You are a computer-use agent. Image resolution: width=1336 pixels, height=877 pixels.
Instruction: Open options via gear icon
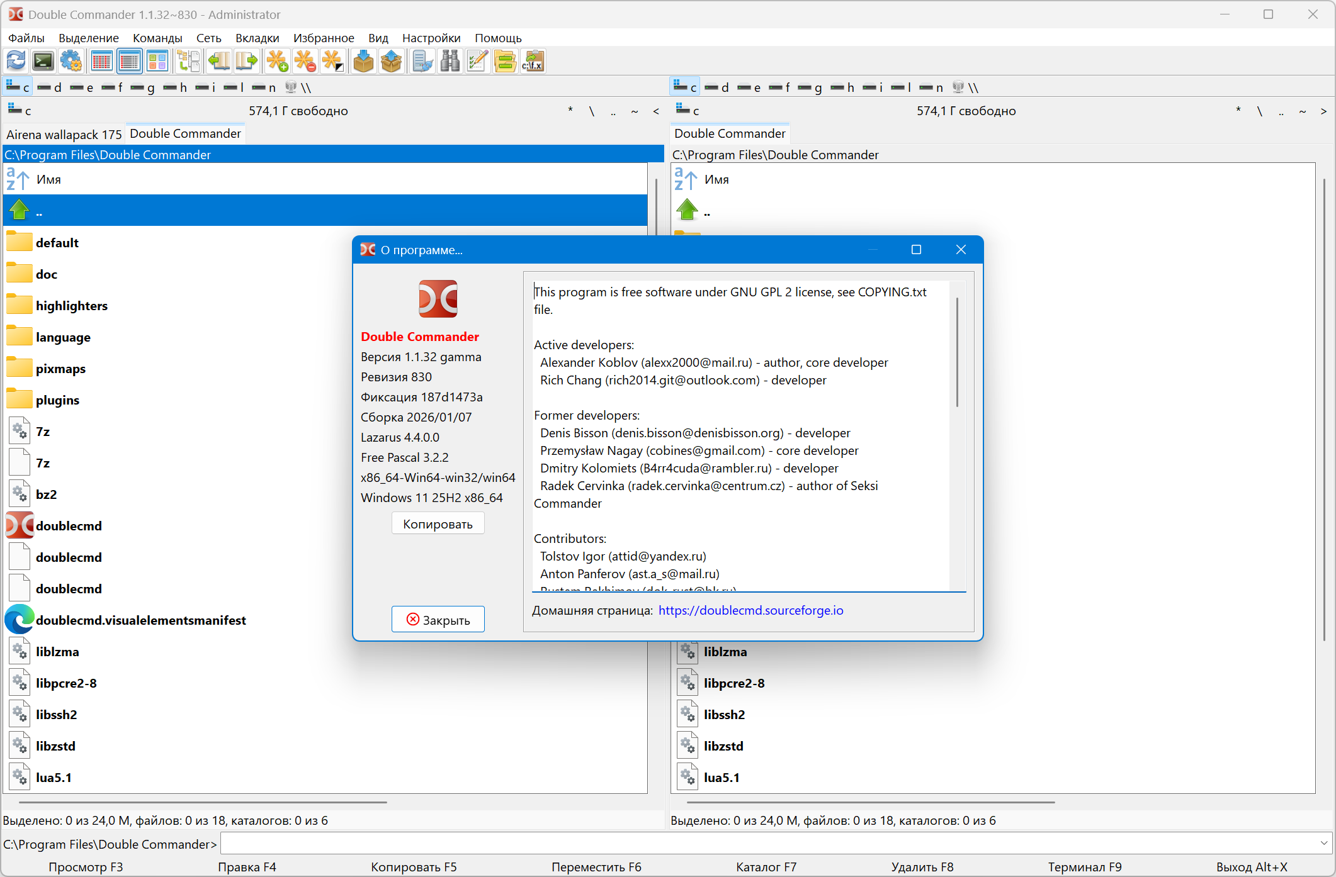coord(71,62)
